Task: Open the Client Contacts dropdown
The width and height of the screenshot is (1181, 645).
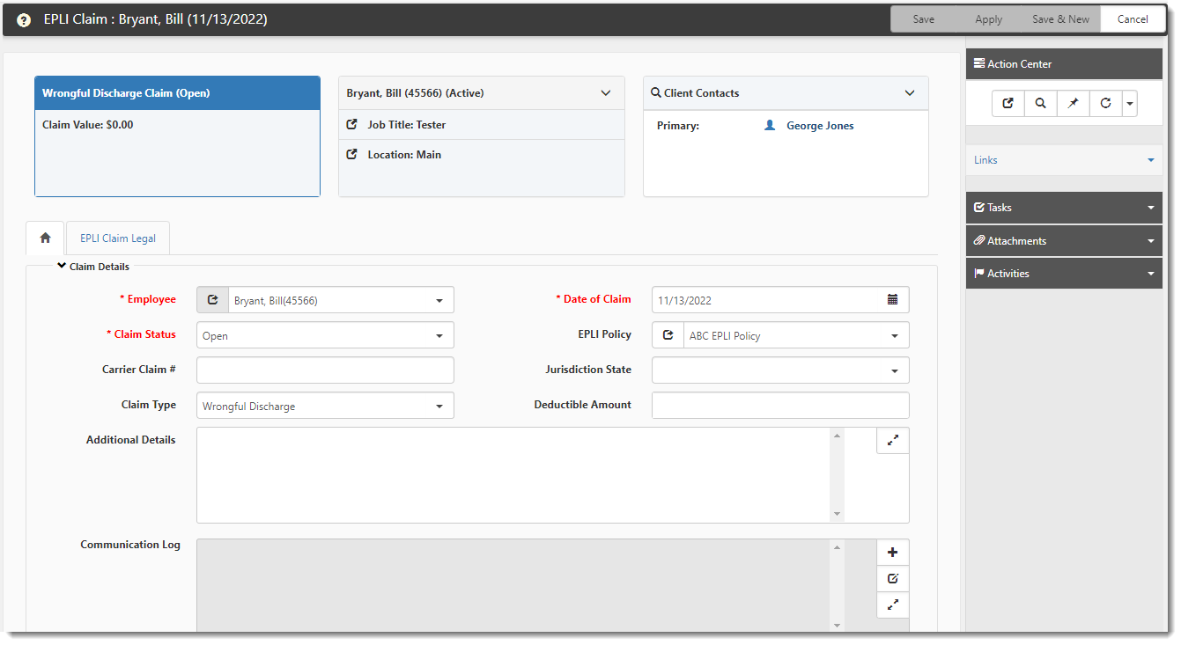Action: click(909, 92)
